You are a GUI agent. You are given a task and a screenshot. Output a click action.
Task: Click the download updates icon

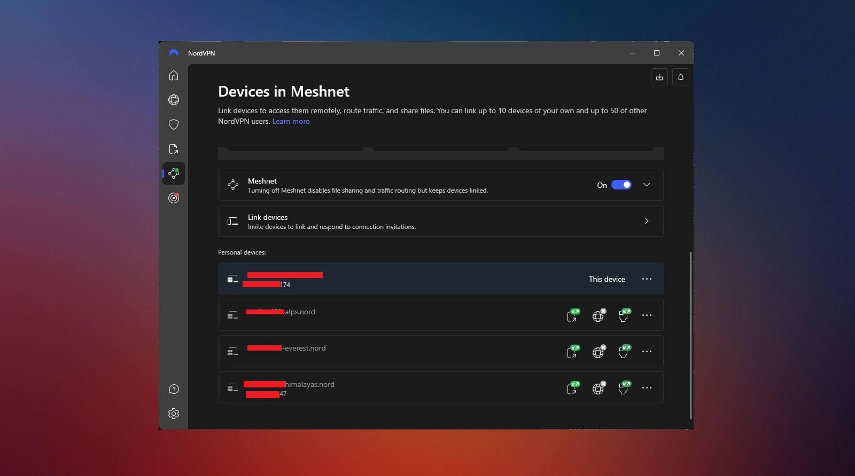(659, 77)
